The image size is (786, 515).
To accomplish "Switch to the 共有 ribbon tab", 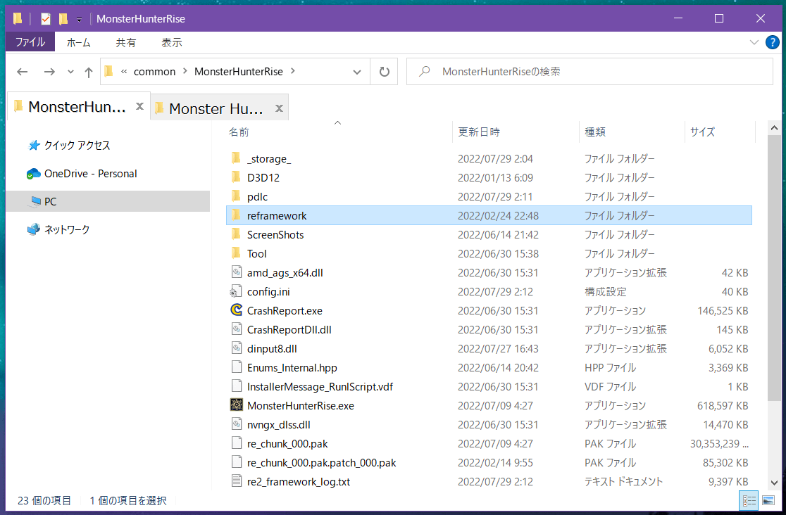I will [x=126, y=43].
